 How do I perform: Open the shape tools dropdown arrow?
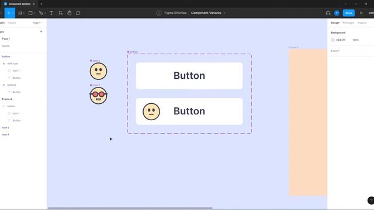34,13
